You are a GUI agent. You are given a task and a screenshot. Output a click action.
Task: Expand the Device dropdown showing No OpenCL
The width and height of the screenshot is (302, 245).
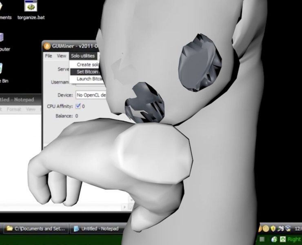pos(91,95)
